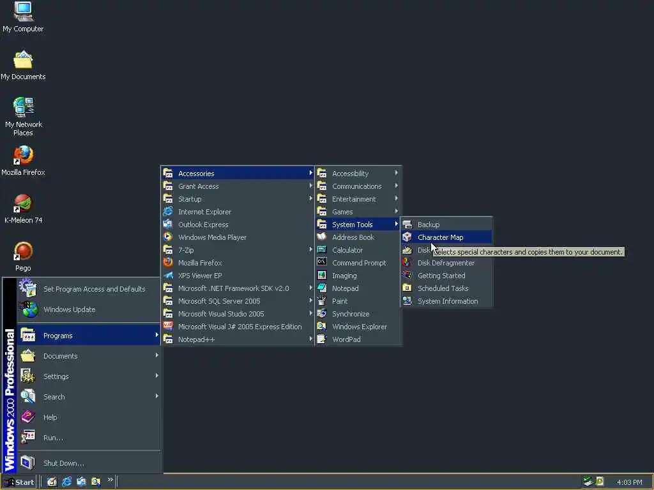
Task: Open Windows Explorer from Accessories menu
Action: pyautogui.click(x=358, y=327)
